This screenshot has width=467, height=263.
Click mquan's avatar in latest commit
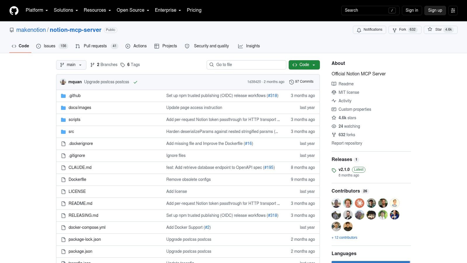pos(63,82)
